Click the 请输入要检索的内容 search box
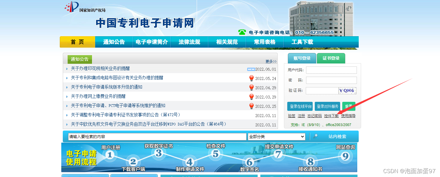Viewport: 440px width, 177px height. pos(157,137)
